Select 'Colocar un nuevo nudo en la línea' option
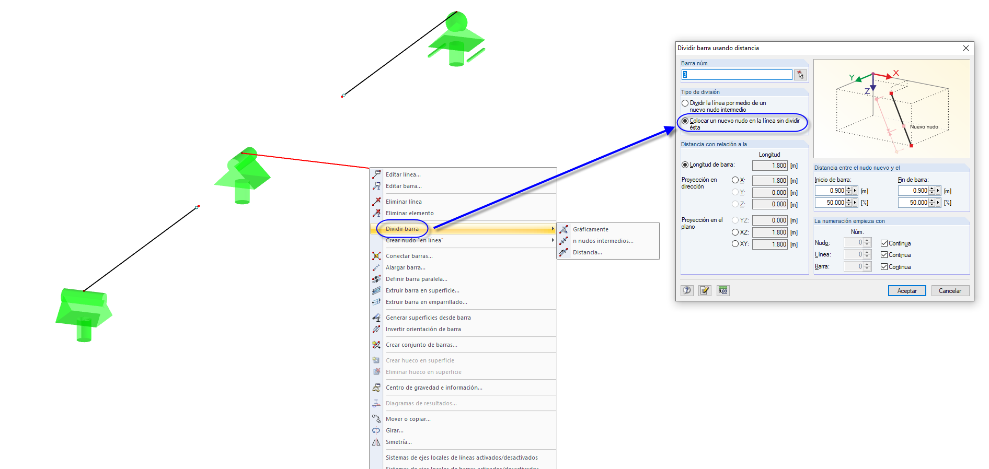 point(685,121)
